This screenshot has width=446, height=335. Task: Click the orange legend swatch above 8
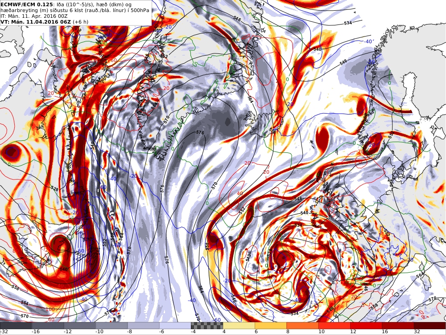pyautogui.click(x=303, y=326)
